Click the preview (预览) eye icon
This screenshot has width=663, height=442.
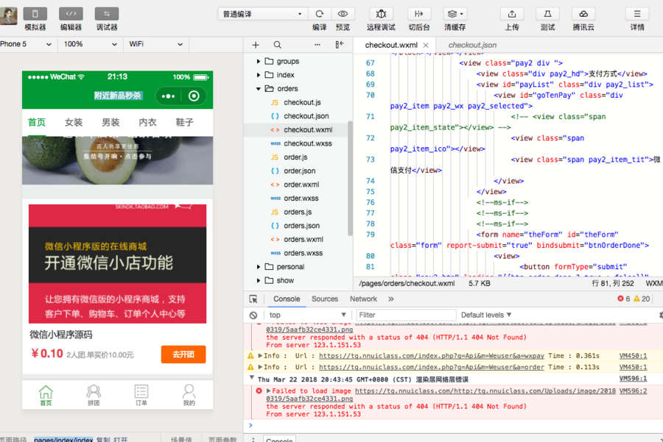tap(343, 14)
